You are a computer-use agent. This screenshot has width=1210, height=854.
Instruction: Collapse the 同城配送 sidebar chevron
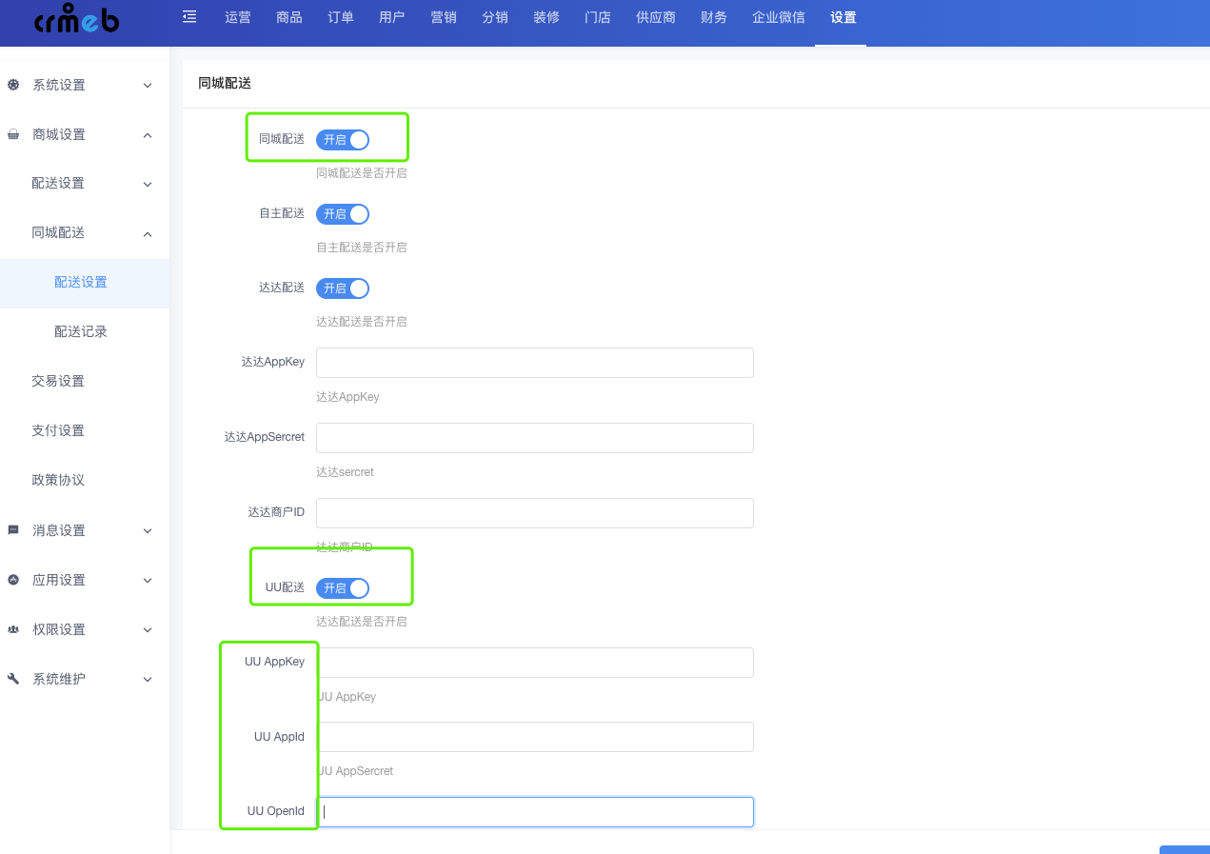click(x=148, y=233)
